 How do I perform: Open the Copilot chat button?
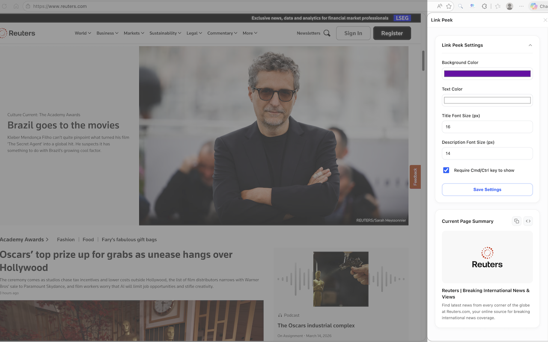point(539,6)
